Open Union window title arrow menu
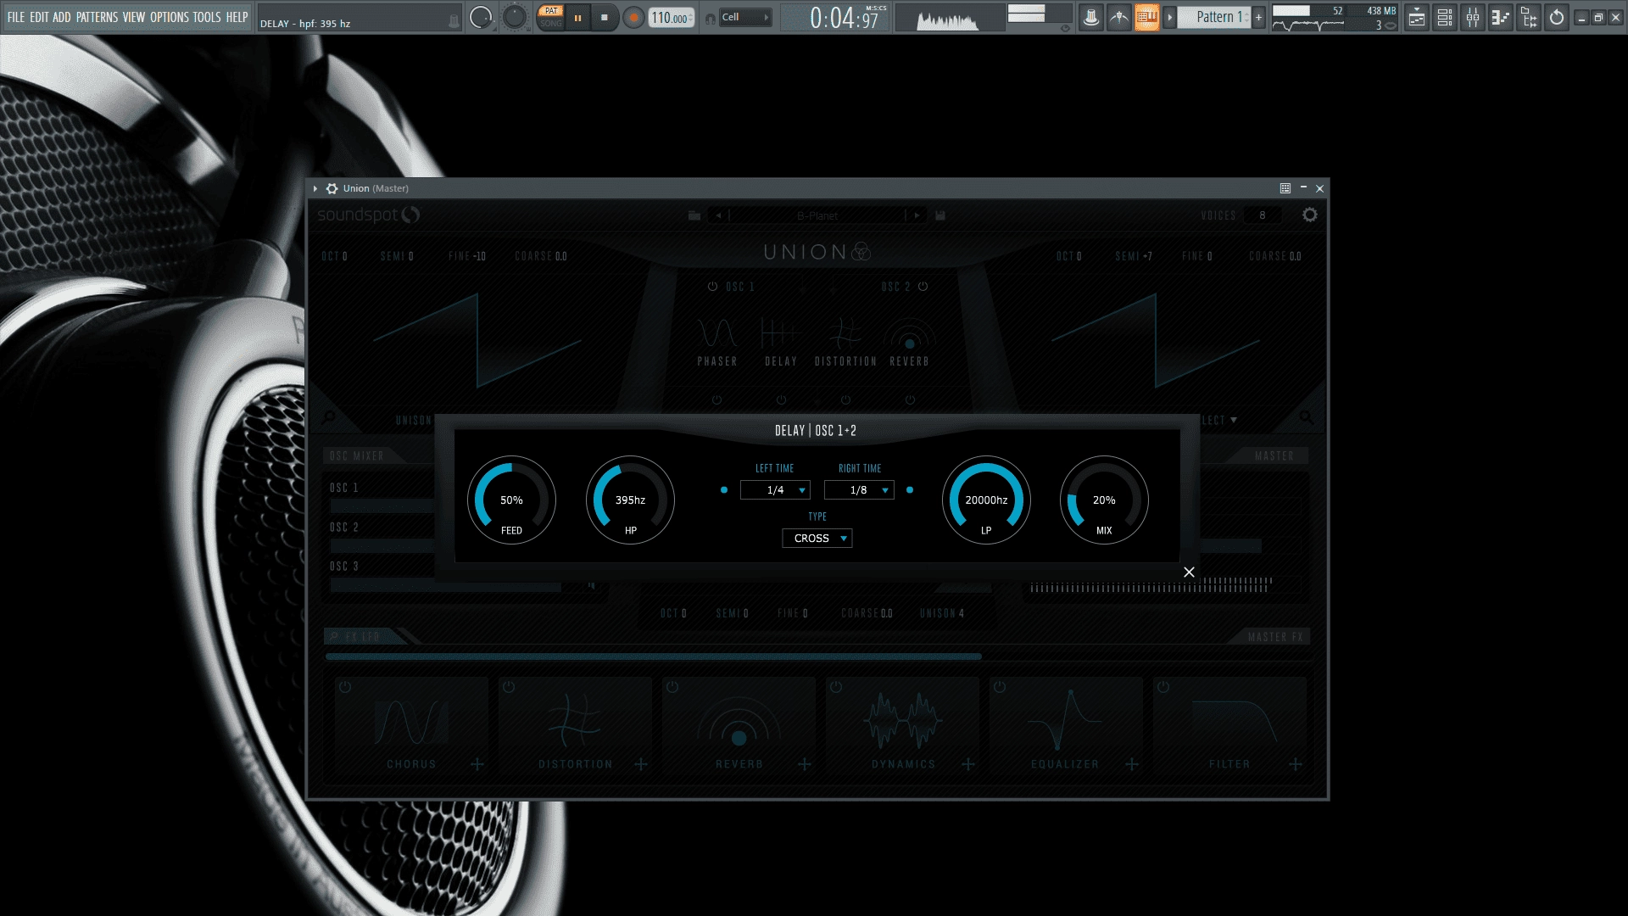This screenshot has width=1628, height=916. tap(315, 188)
